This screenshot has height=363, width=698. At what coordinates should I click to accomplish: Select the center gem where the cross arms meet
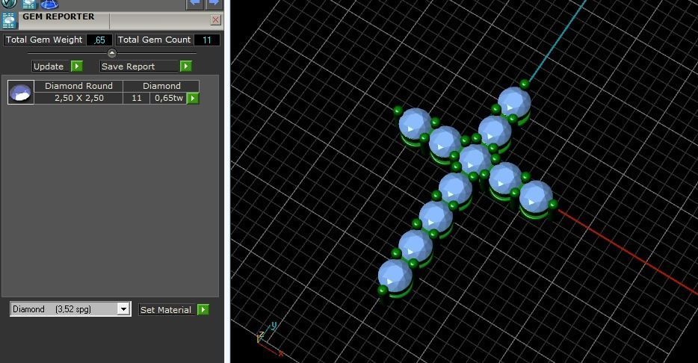(475, 159)
